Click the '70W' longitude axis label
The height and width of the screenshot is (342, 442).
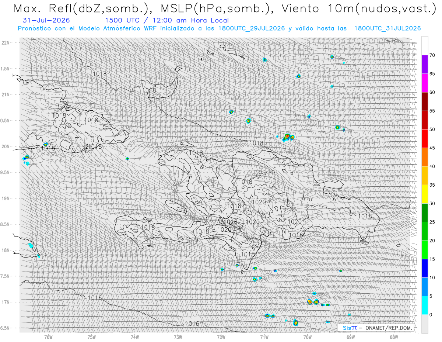coord(308,336)
